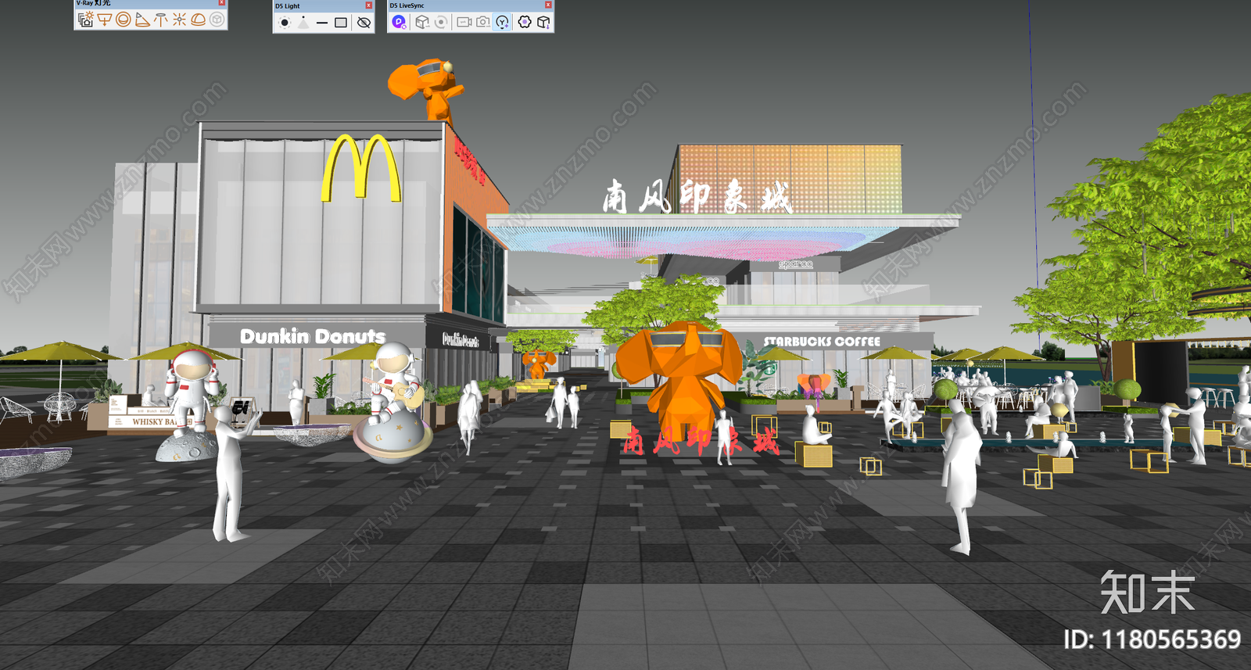Screen dimensions: 1251x670
Task: Select V-Ray sphere light tool
Action: [x=124, y=20]
